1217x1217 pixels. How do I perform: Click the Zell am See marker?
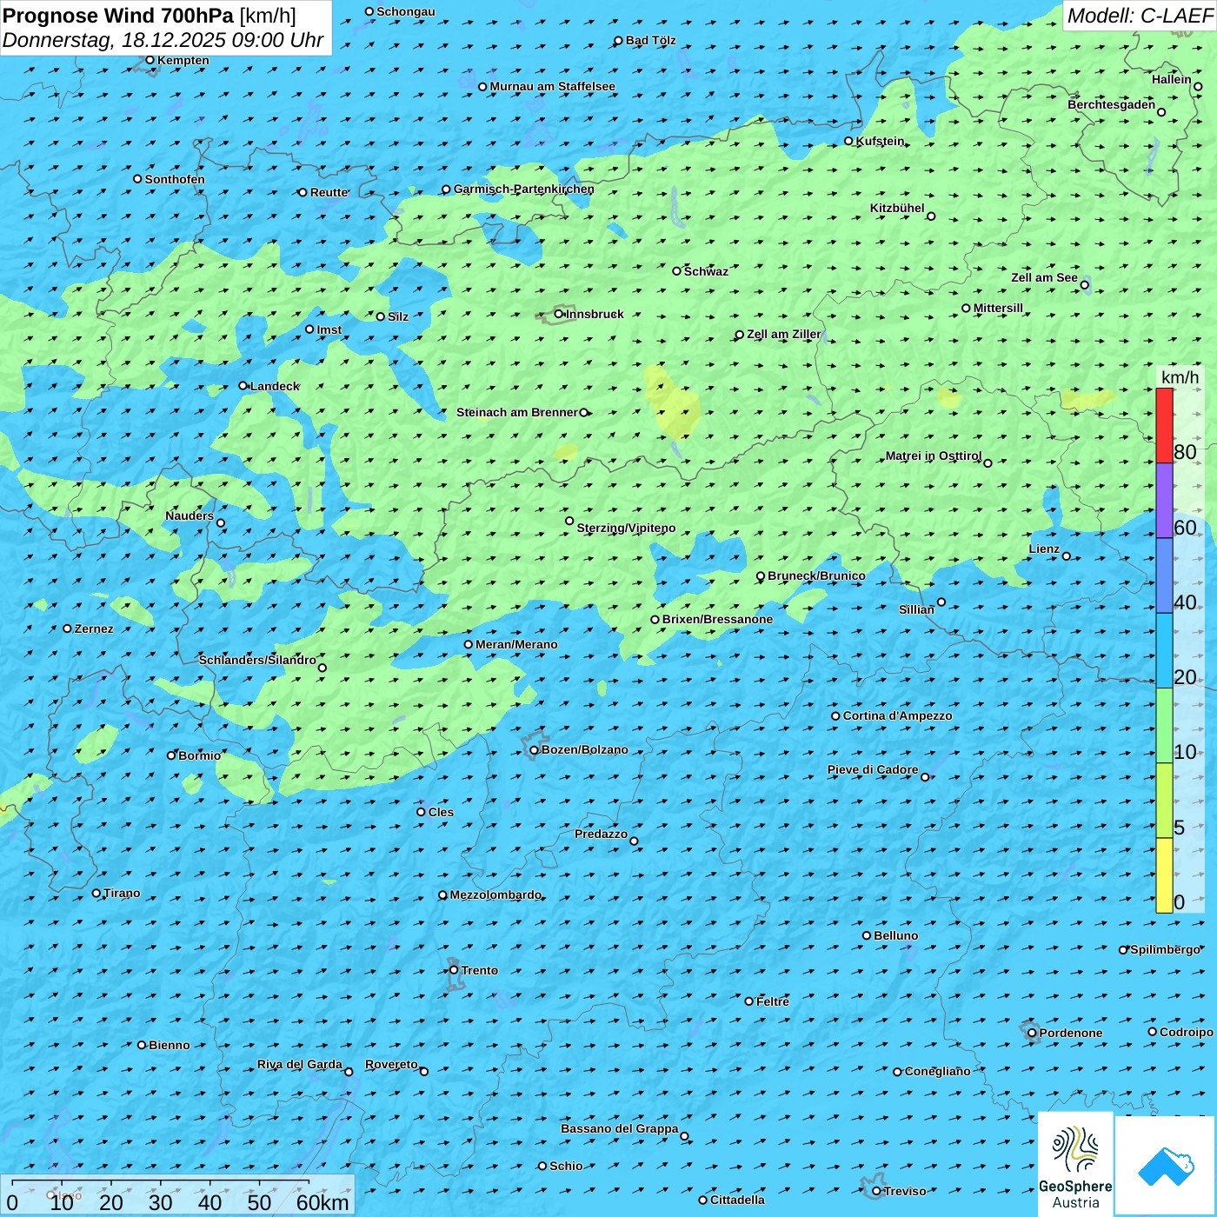coord(1084,284)
